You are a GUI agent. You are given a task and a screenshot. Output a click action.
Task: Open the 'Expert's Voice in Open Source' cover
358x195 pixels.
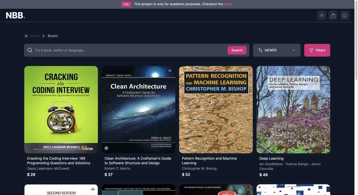click(x=216, y=190)
